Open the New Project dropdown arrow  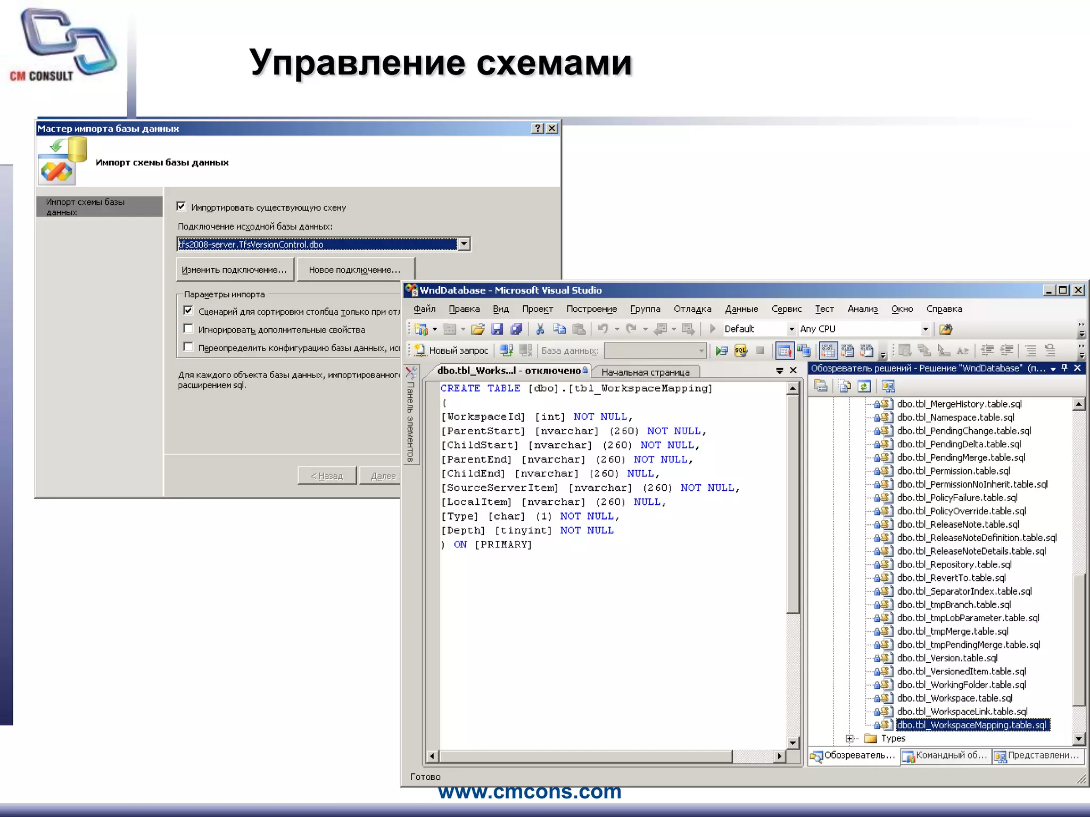pos(434,329)
